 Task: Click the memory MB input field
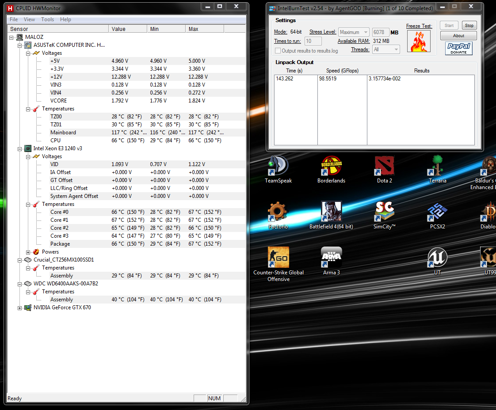click(x=380, y=32)
